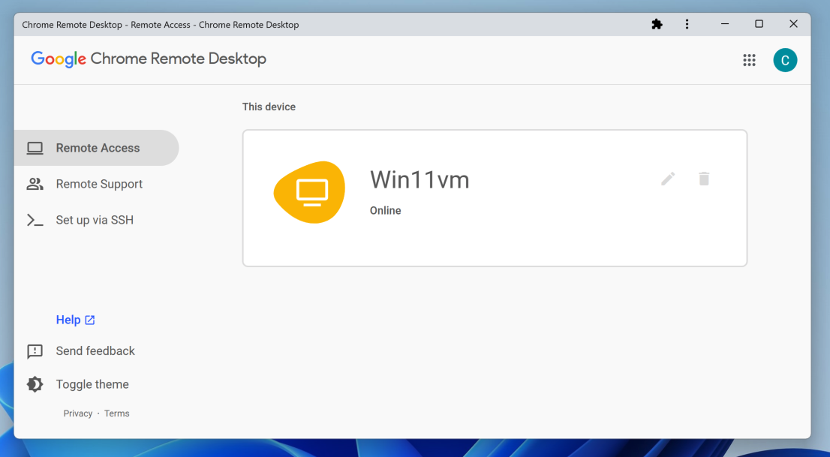Open Set up via SSH
The height and width of the screenshot is (457, 830).
click(x=94, y=220)
